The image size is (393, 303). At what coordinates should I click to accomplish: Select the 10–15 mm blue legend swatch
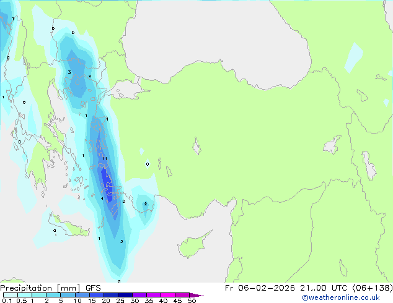point(82,295)
